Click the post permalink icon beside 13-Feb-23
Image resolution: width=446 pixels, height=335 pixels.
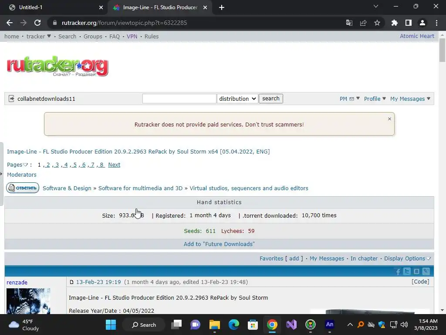(x=72, y=282)
